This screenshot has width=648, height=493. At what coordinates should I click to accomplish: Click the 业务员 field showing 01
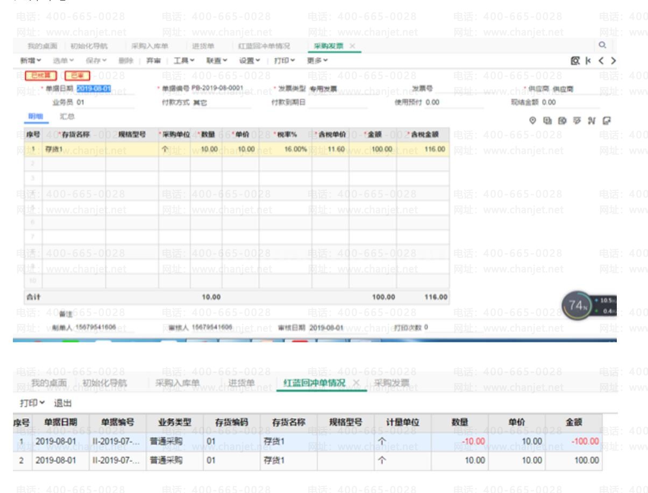(105, 102)
